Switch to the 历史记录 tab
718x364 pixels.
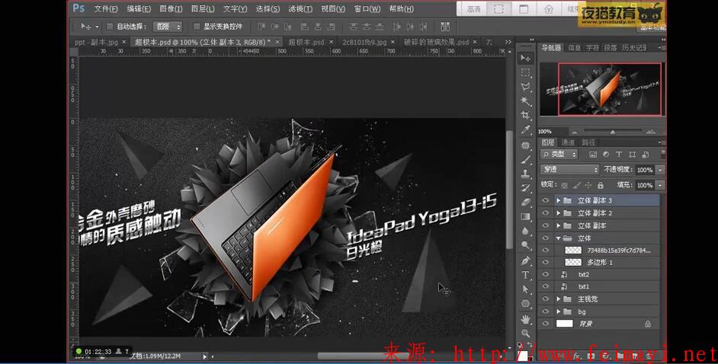click(634, 47)
